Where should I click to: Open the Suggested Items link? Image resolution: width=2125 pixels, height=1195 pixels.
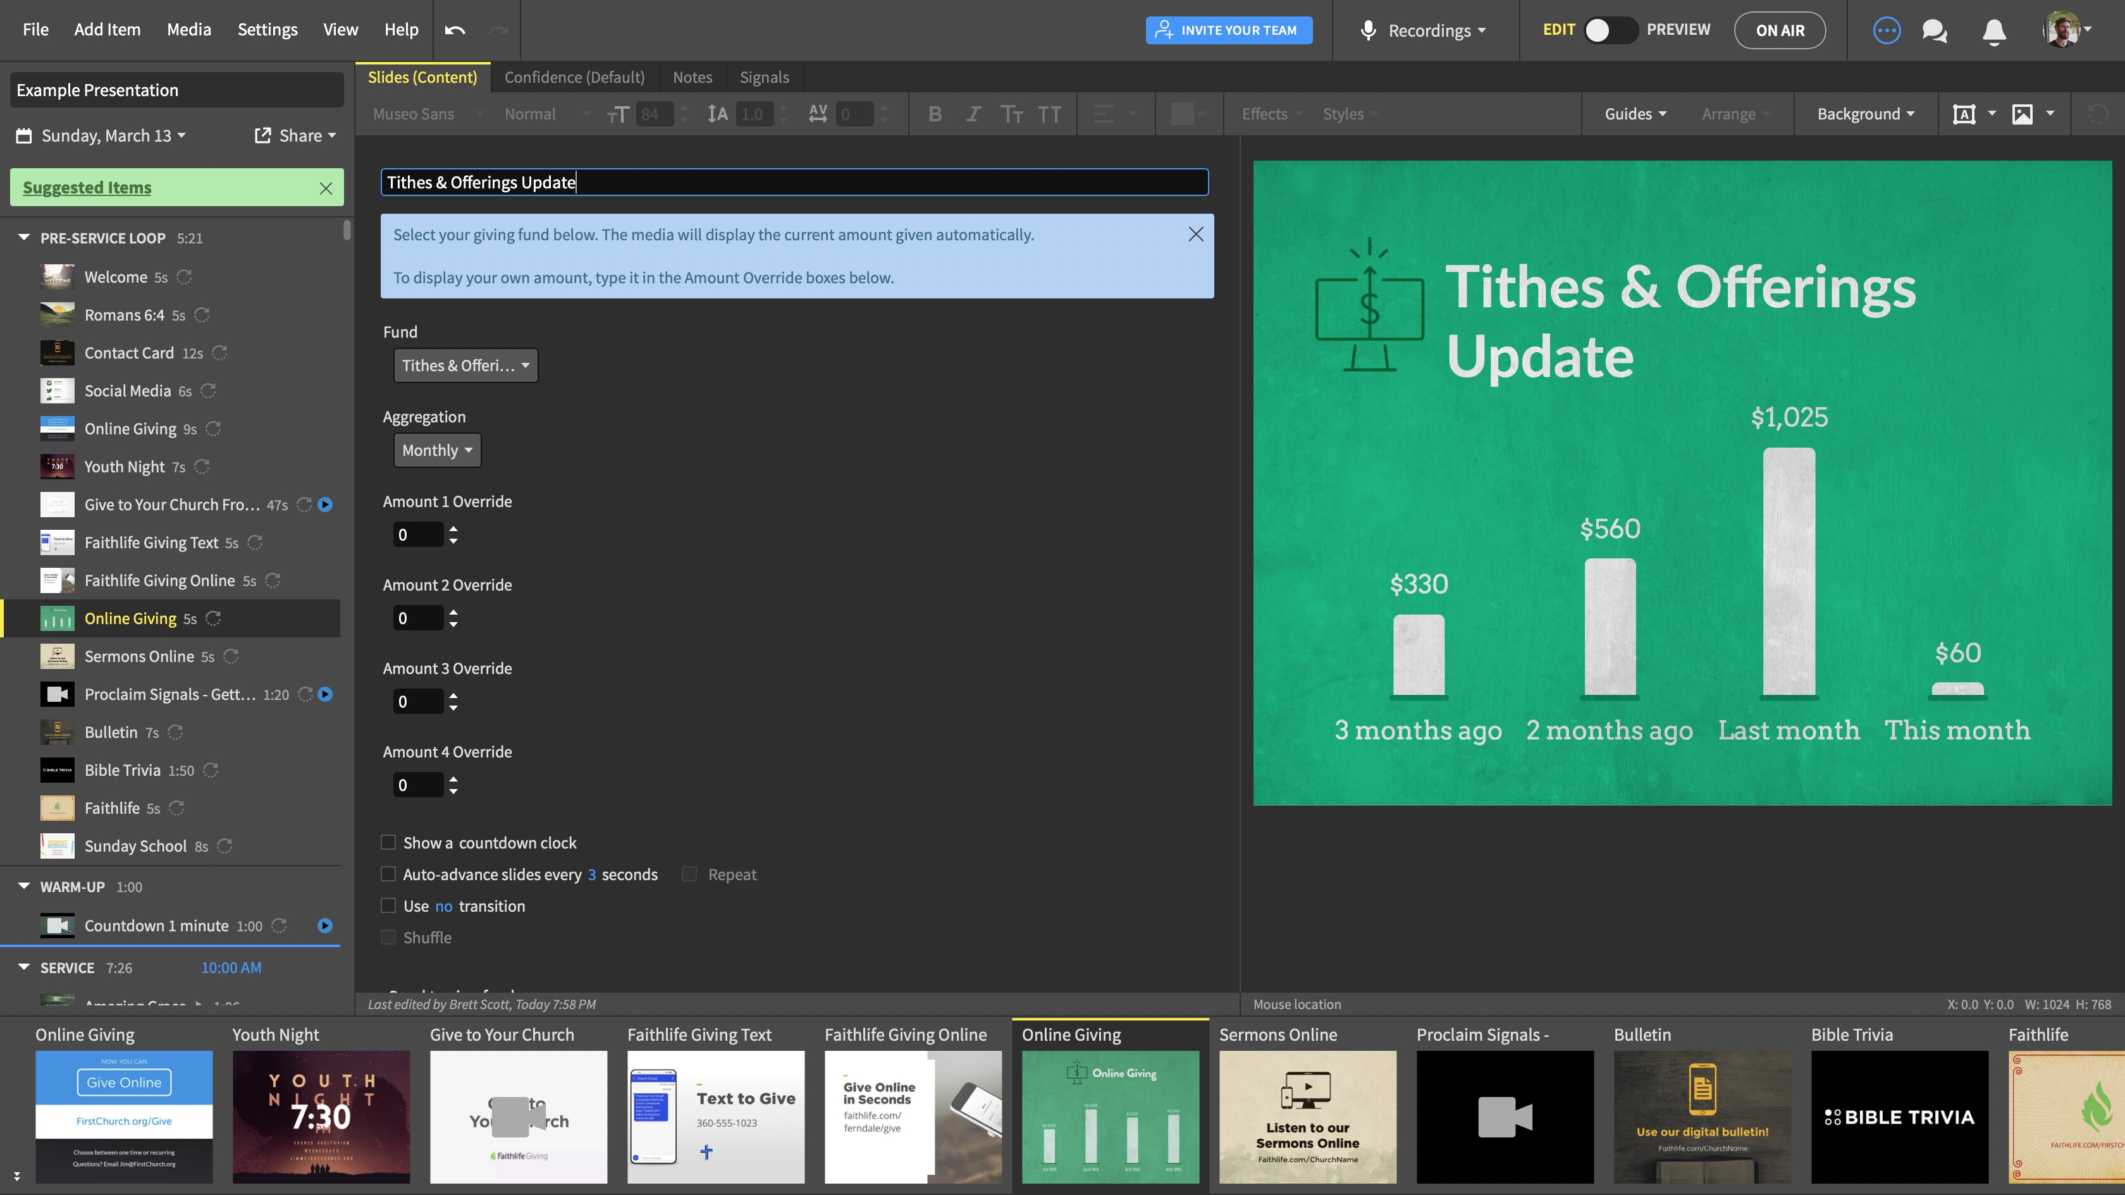[x=87, y=188]
